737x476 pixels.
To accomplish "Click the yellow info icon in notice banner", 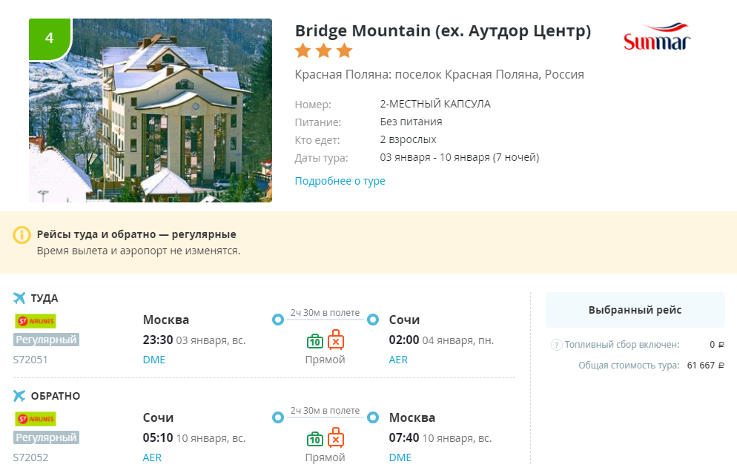I will coord(22,234).
